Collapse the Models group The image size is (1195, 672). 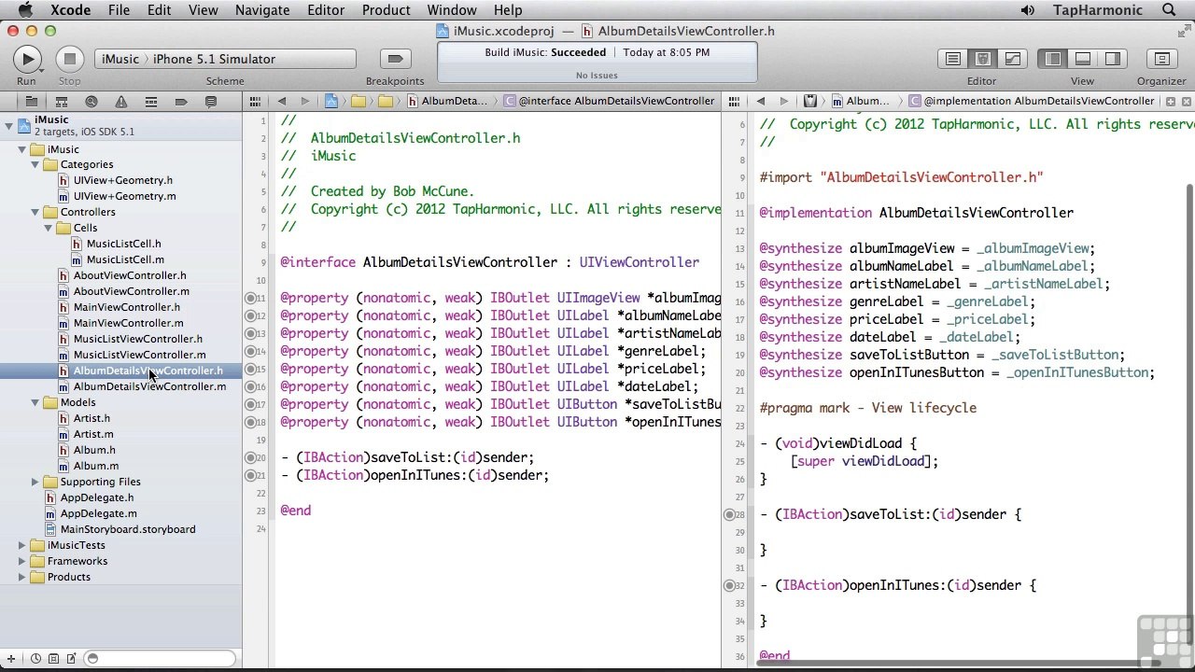[35, 402]
